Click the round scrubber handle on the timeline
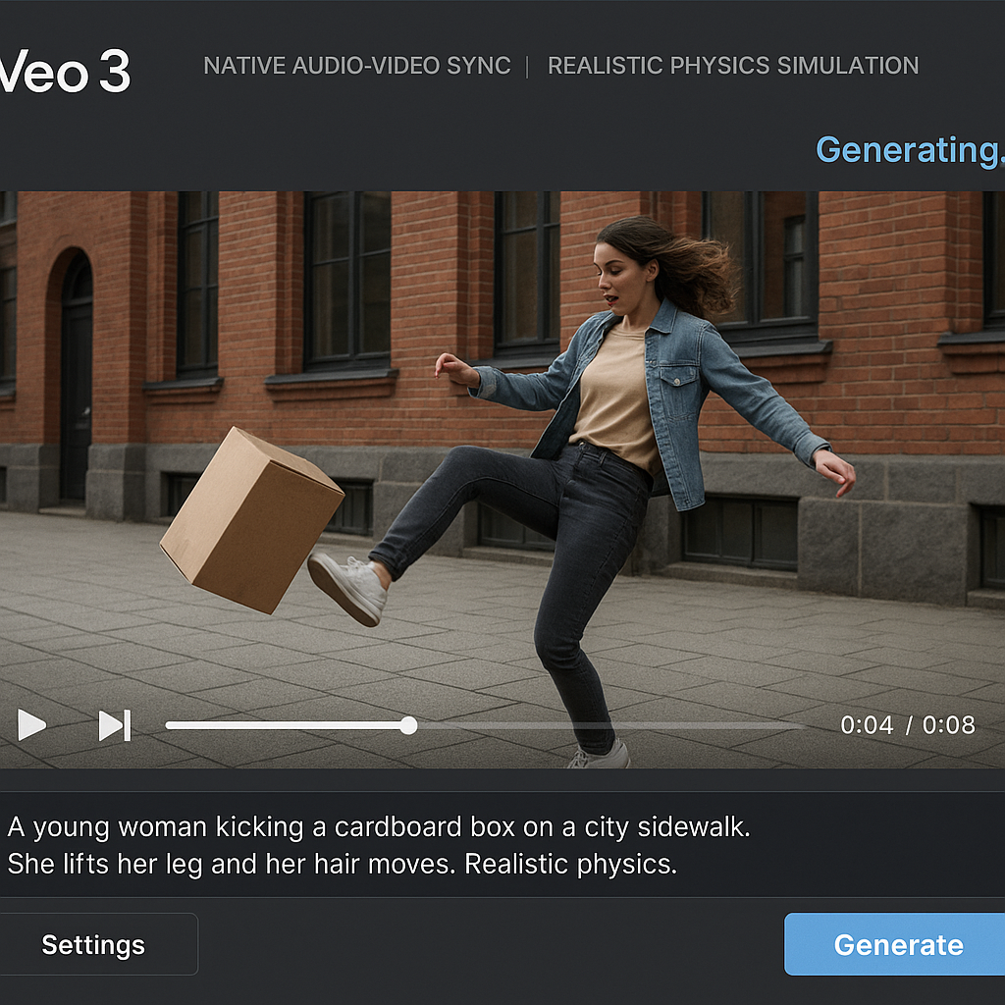This screenshot has height=1005, width=1005. [x=408, y=726]
